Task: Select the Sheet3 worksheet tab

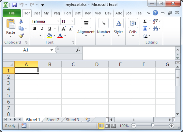Action: tap(72, 120)
